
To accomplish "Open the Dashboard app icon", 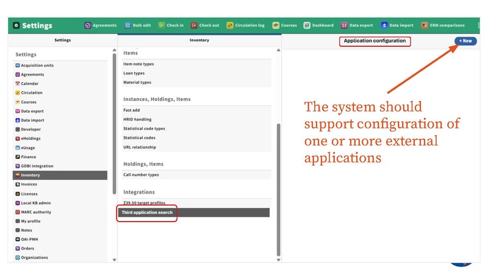I will click(307, 26).
